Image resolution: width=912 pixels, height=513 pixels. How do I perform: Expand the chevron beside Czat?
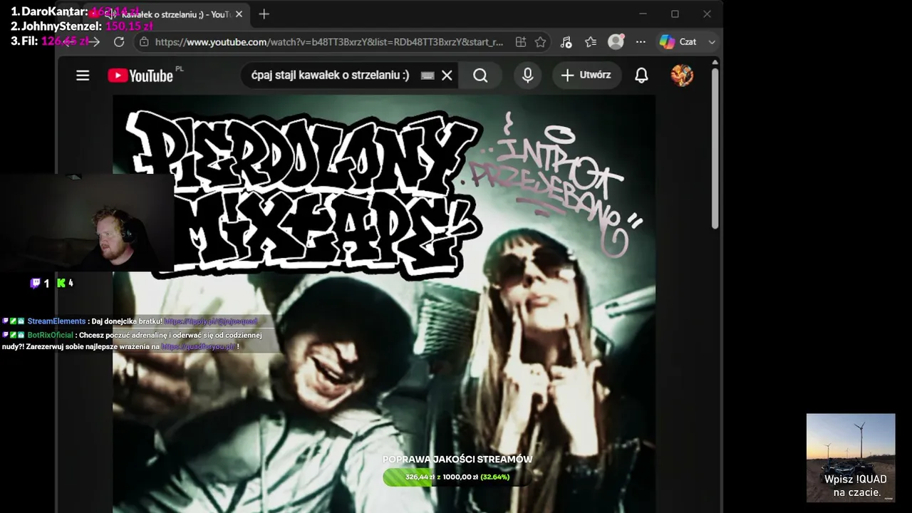click(711, 42)
